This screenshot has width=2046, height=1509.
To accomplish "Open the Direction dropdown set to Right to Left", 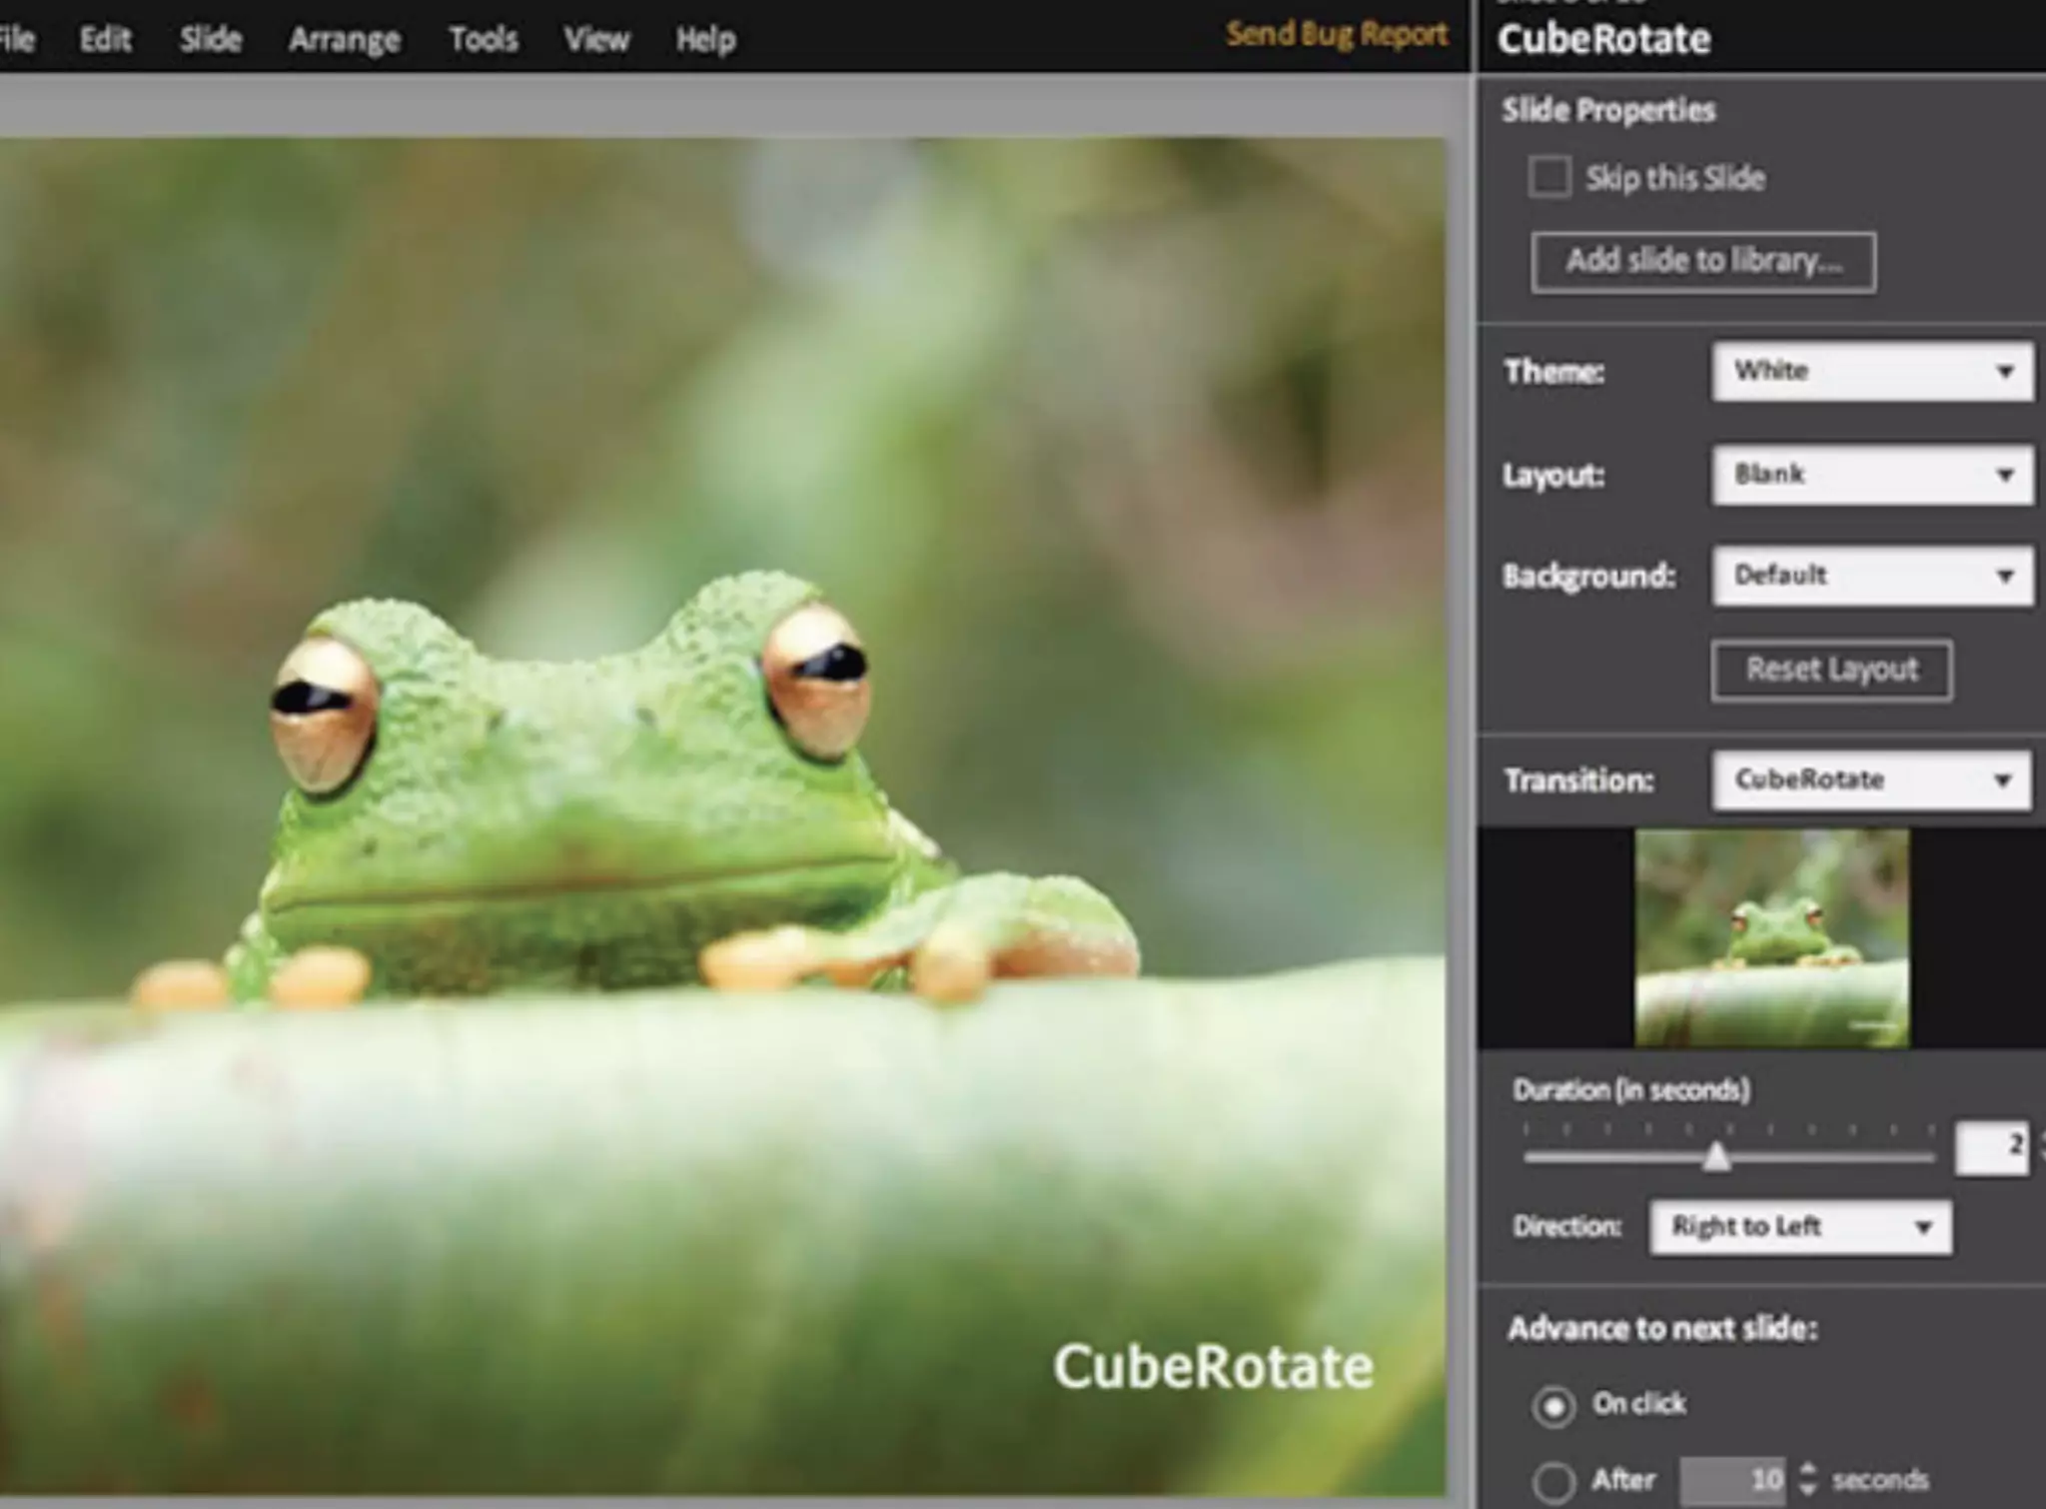I will pyautogui.click(x=1799, y=1227).
